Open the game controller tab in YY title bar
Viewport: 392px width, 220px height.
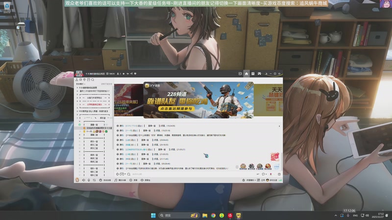259,74
